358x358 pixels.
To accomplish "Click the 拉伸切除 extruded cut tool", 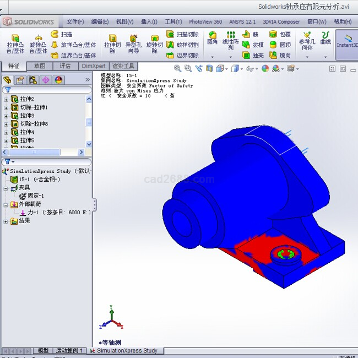I will [x=112, y=44].
